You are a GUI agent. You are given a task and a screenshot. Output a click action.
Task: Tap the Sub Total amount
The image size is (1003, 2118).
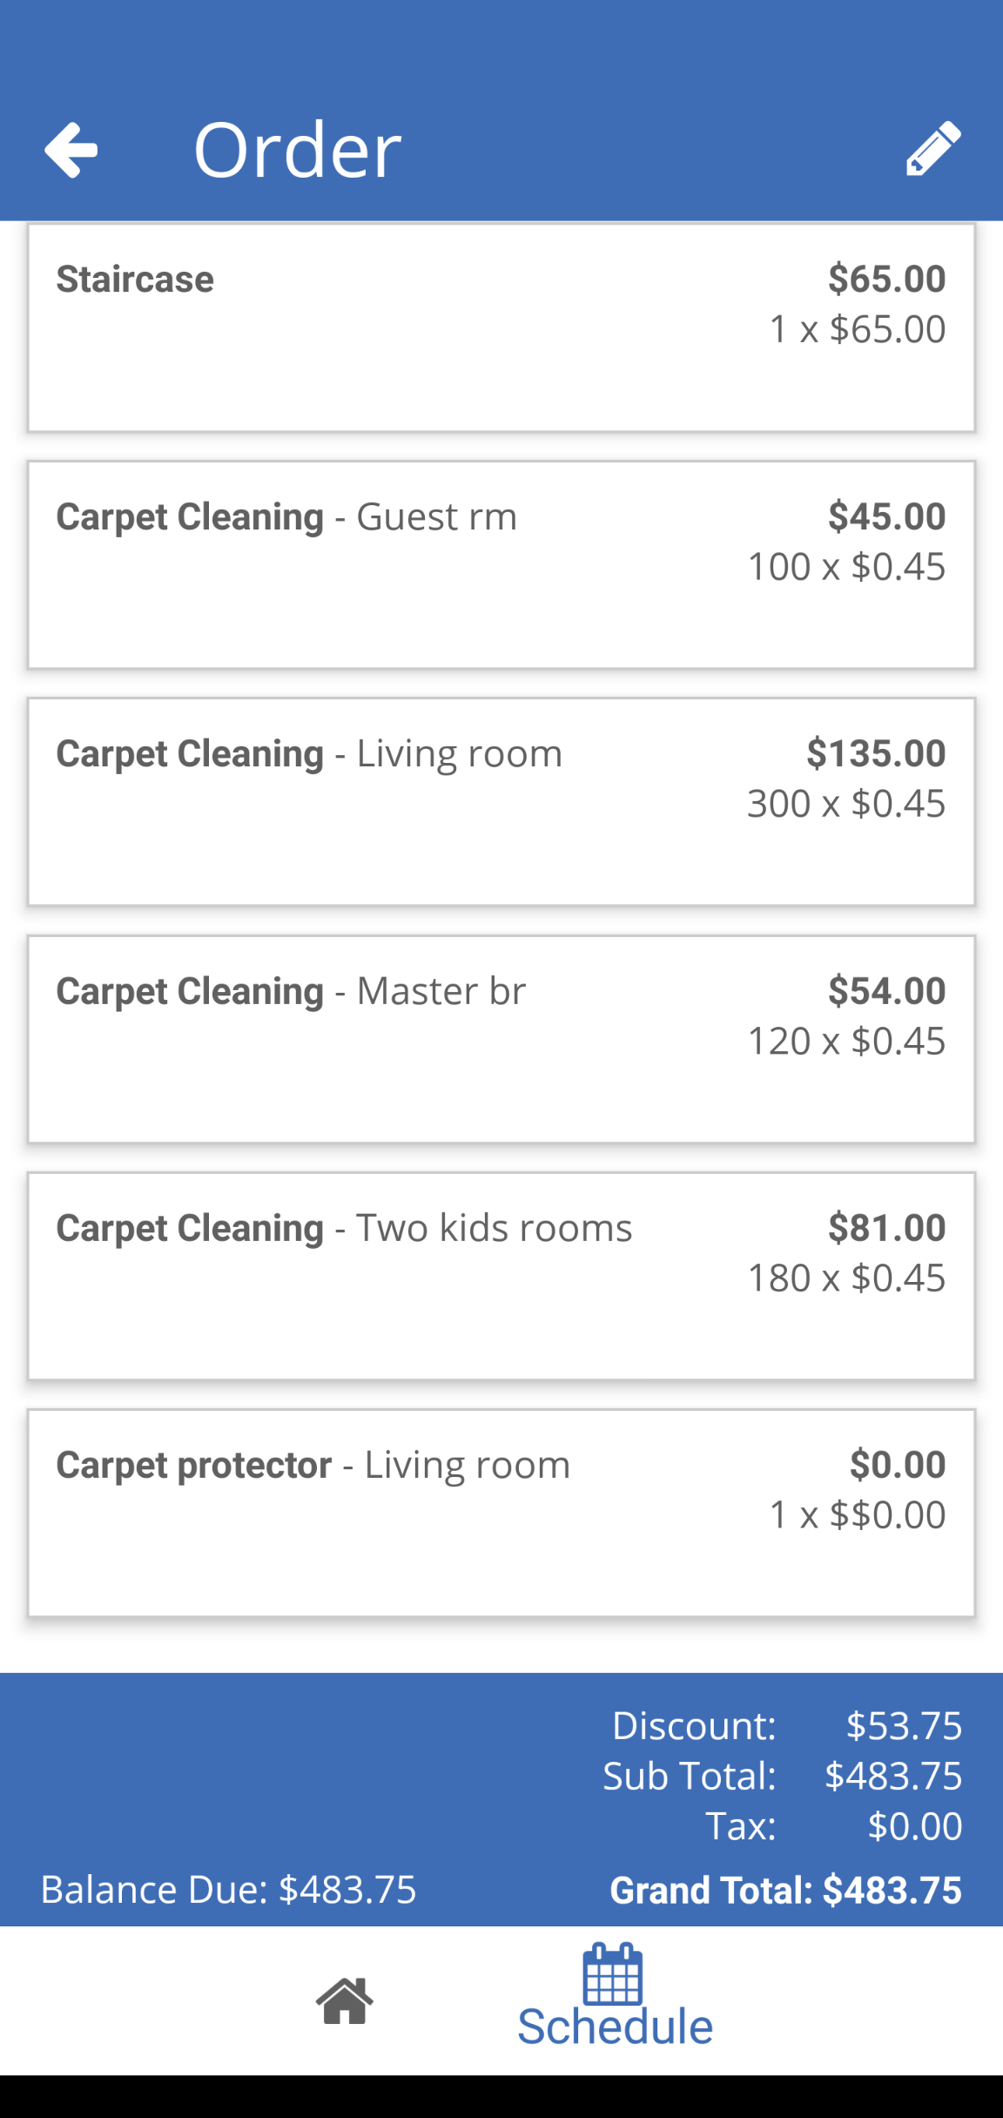point(893,1776)
